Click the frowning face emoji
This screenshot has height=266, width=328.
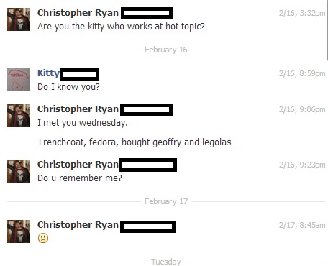point(43,238)
